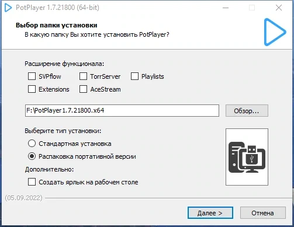Enable the SVPflow checkbox
The width and height of the screenshot is (294, 227).
(32, 76)
